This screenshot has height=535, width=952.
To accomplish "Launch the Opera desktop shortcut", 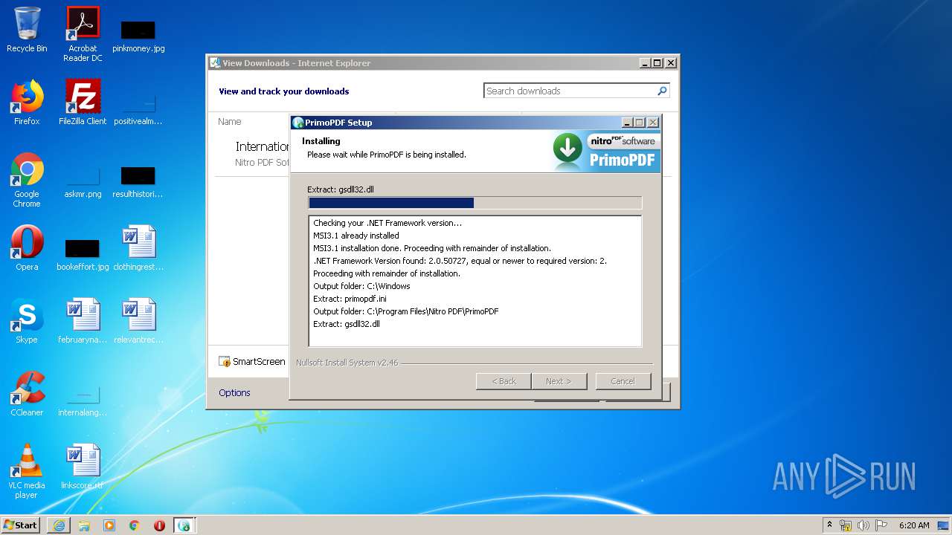I will [27, 248].
